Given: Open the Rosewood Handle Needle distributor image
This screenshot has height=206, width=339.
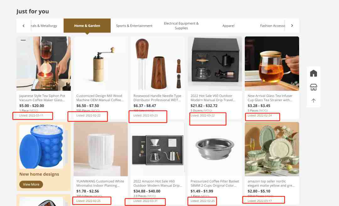Looking at the screenshot, I should pyautogui.click(x=158, y=64).
